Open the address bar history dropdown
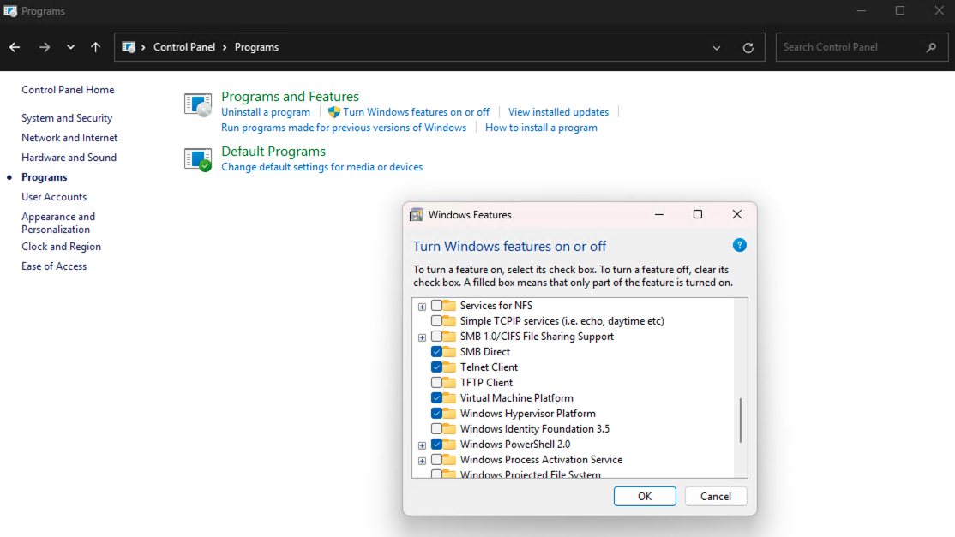Viewport: 955px width, 537px height. click(717, 48)
